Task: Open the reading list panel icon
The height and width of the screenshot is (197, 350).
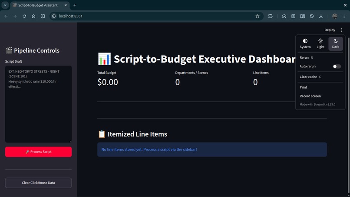Action: pyautogui.click(x=293, y=16)
